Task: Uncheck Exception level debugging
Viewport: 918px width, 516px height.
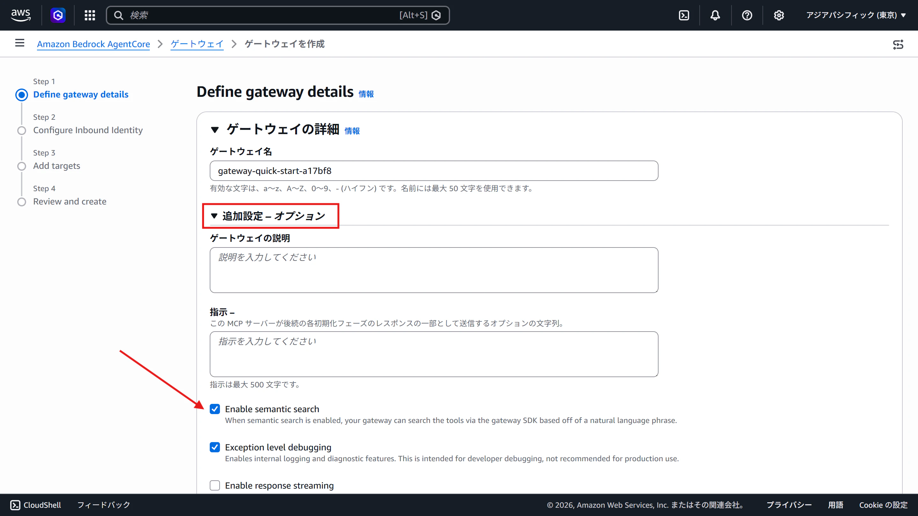Action: [215, 447]
